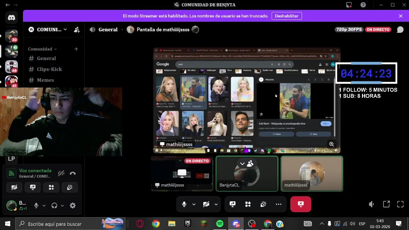Open server with 30 notification badge
This screenshot has height=230, width=409.
click(x=12, y=36)
